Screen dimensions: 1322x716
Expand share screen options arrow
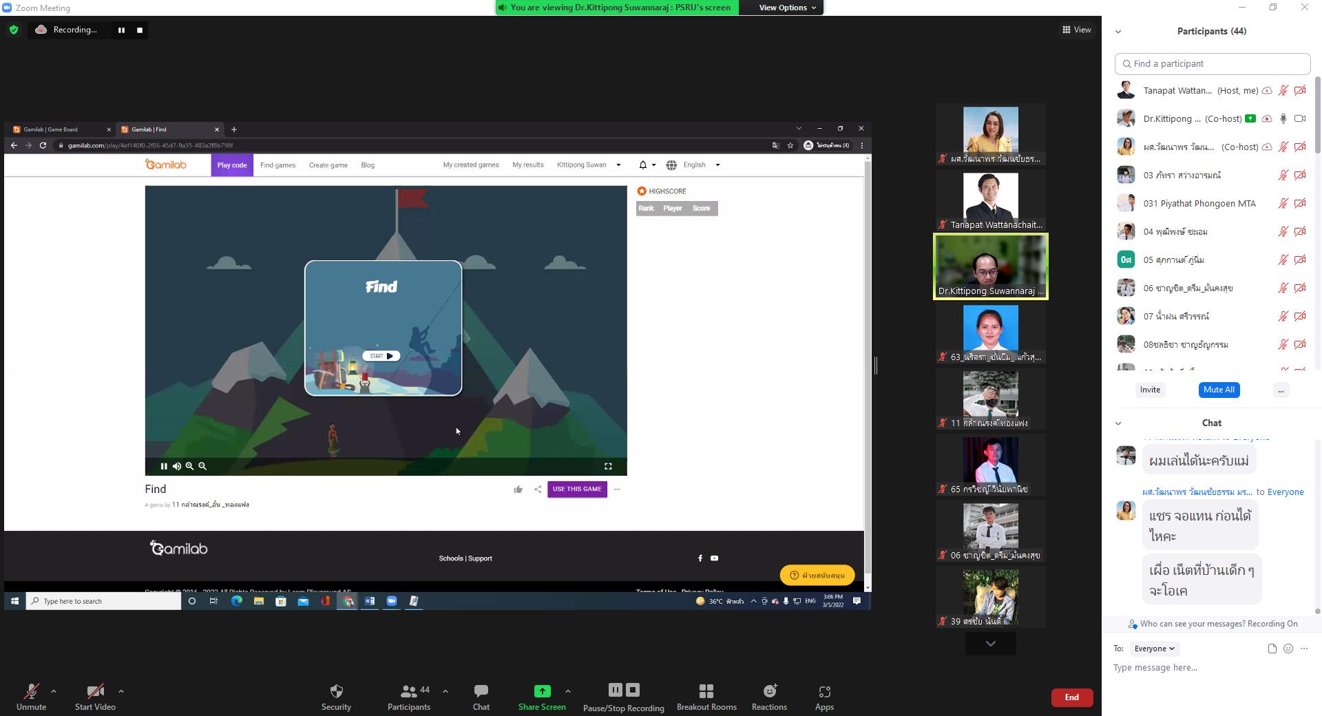[x=567, y=691]
